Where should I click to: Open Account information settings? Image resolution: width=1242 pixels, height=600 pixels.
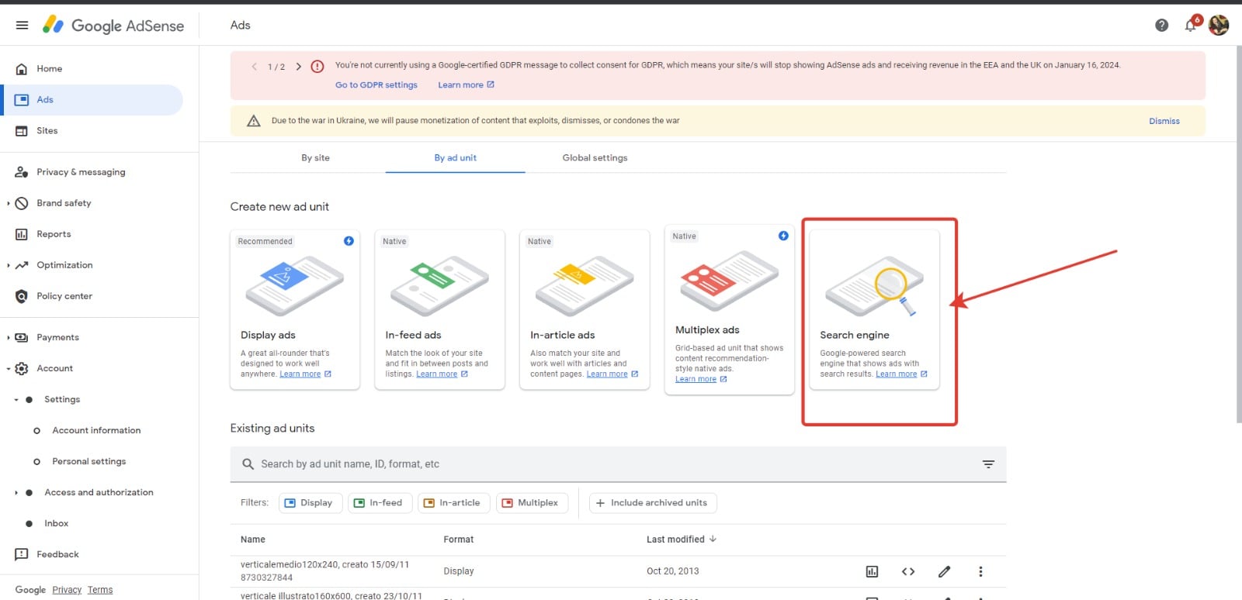coord(96,430)
